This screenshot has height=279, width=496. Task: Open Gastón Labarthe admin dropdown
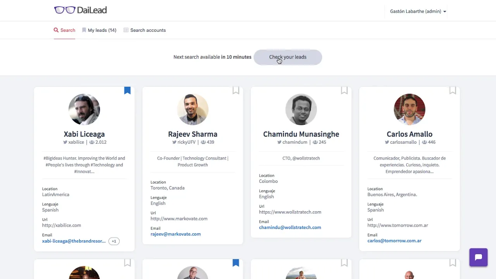coord(418,12)
